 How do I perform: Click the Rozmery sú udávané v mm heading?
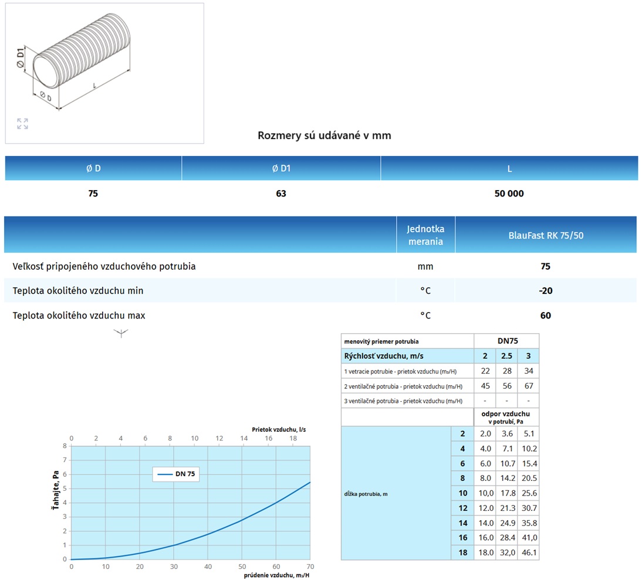(x=324, y=135)
